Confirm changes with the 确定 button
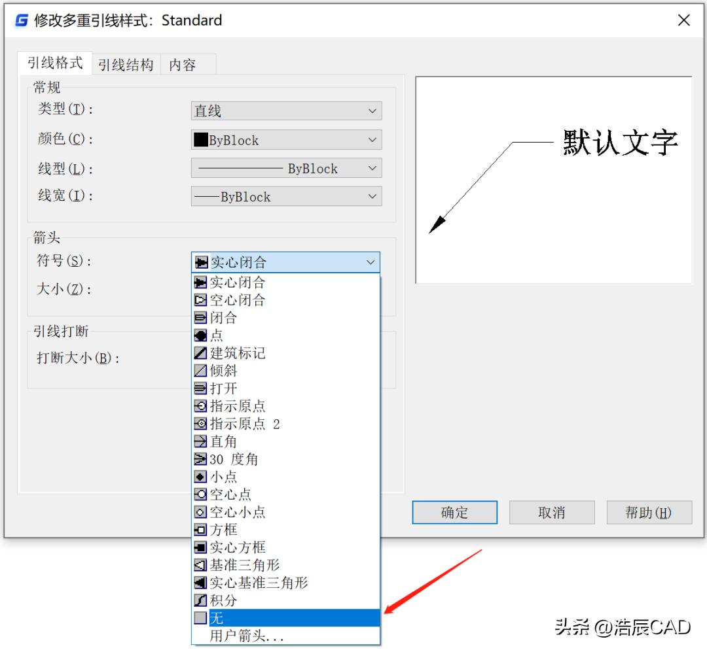This screenshot has height=652, width=707. click(454, 513)
